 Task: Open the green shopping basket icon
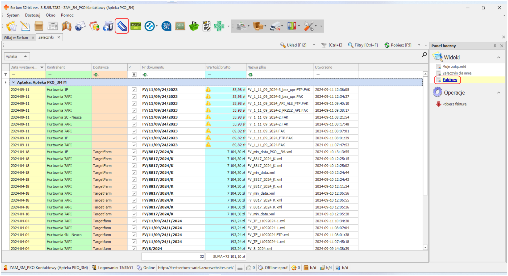tap(194, 26)
